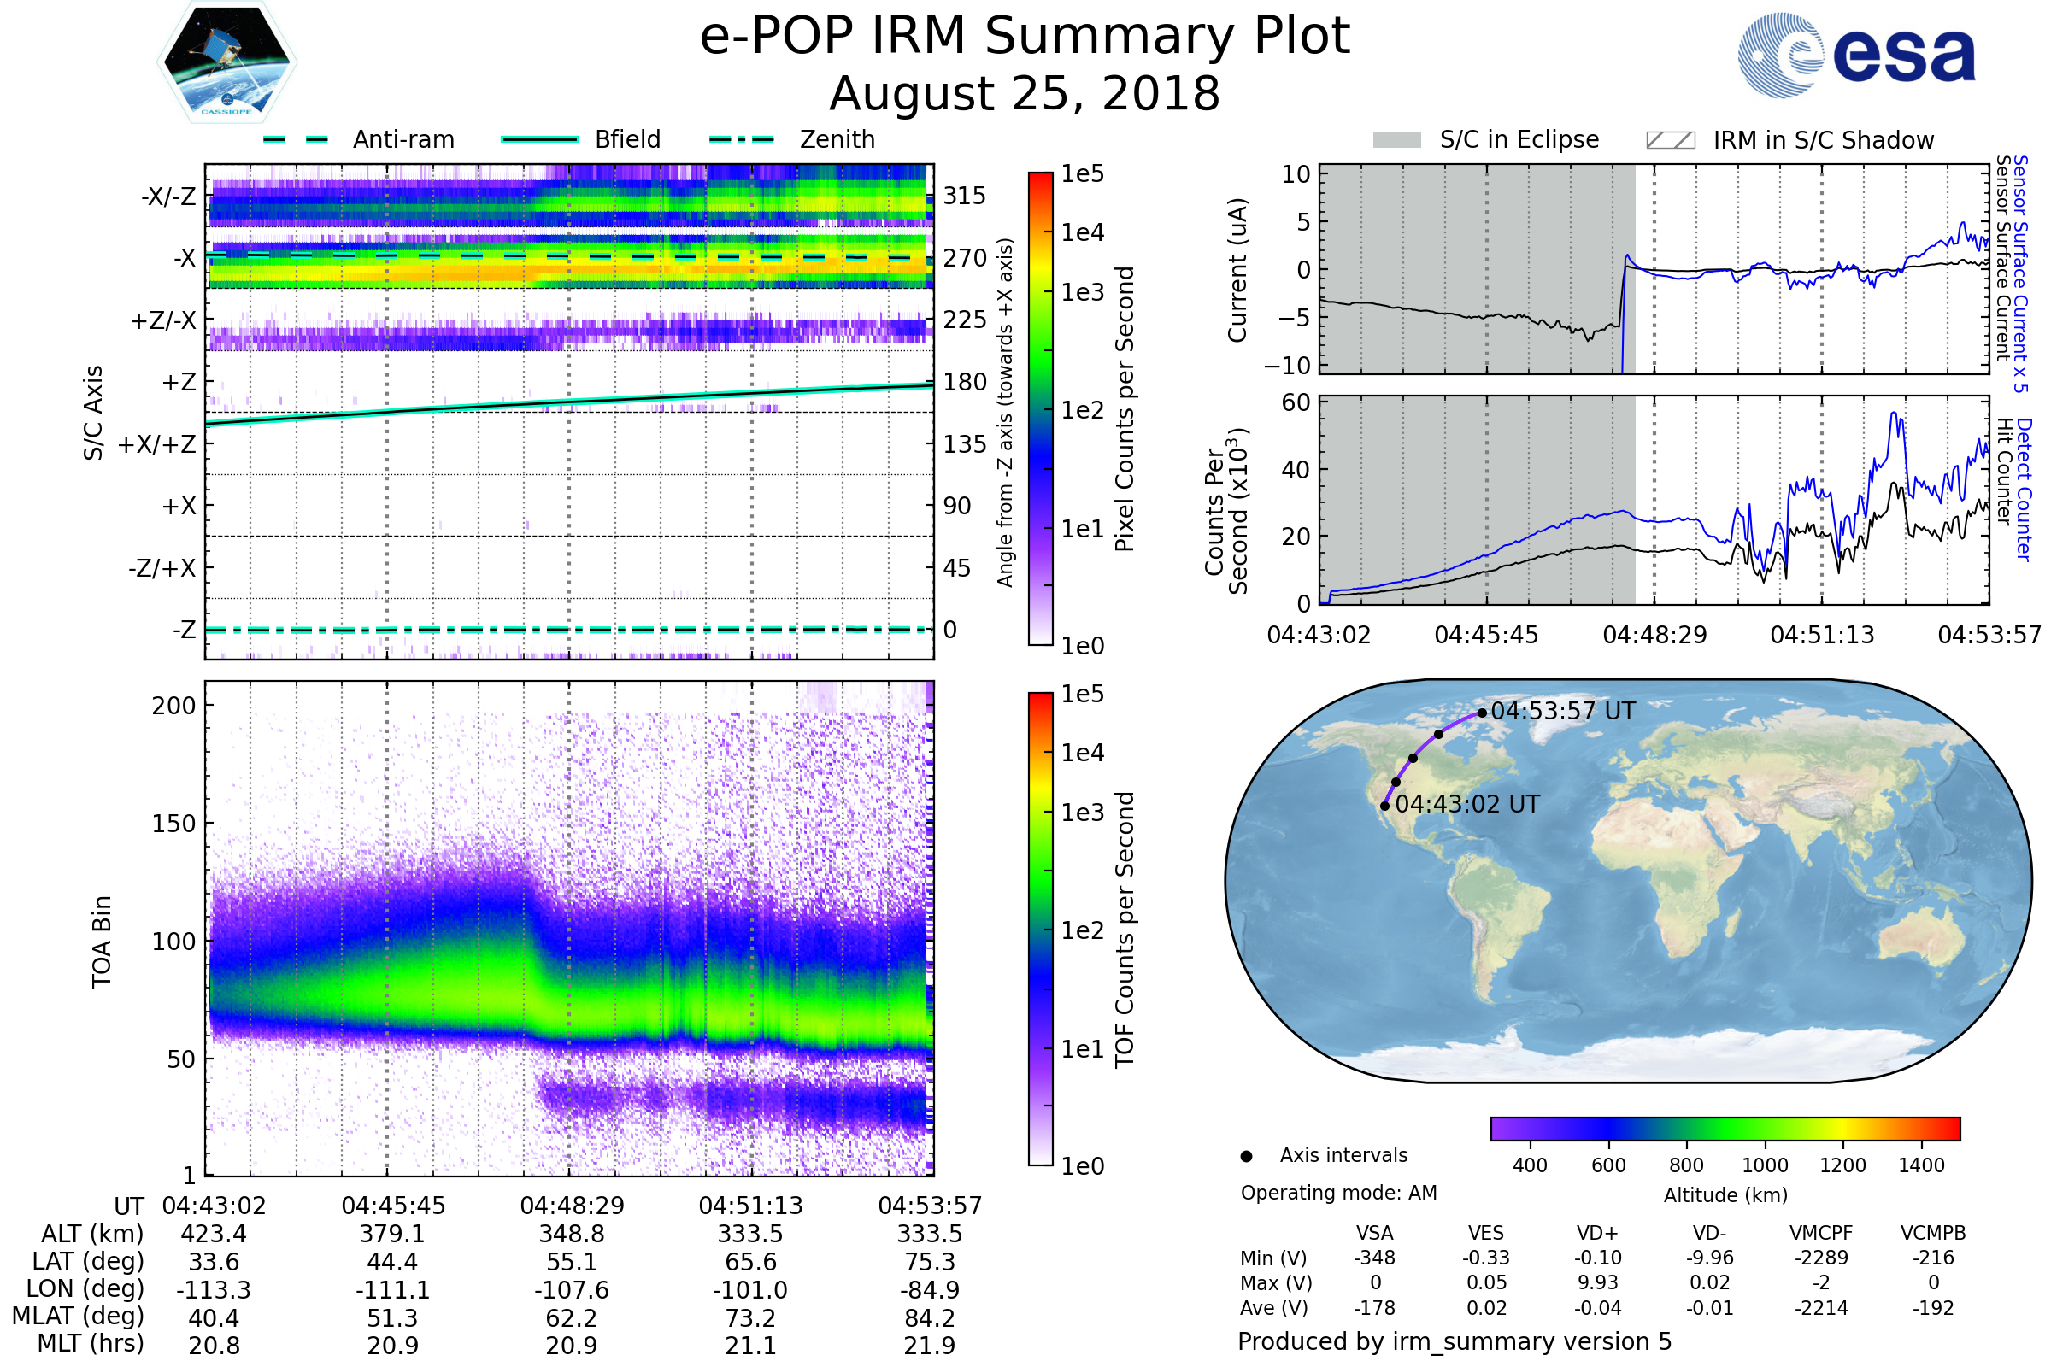This screenshot has height=1367, width=2051.
Task: Click the Pixel Counts per Second colorbar
Action: [1040, 408]
